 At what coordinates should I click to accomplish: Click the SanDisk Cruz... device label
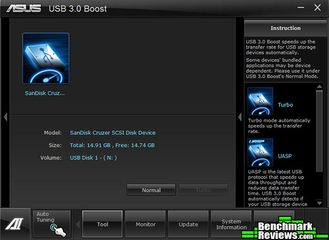point(45,93)
